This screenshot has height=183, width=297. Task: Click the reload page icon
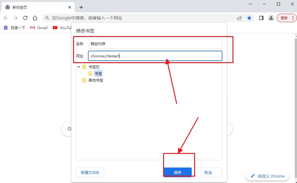[x=25, y=18]
